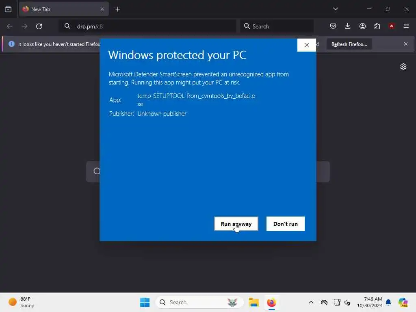Open the Windows Start menu
416x312 pixels.
pos(145,302)
